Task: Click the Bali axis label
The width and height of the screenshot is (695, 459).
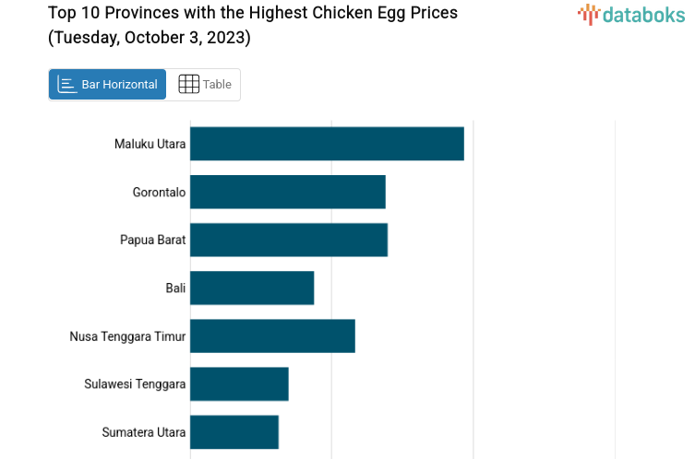Action: click(175, 288)
